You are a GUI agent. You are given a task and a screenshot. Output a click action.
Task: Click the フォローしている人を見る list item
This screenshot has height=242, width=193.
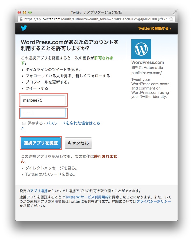[68, 76]
